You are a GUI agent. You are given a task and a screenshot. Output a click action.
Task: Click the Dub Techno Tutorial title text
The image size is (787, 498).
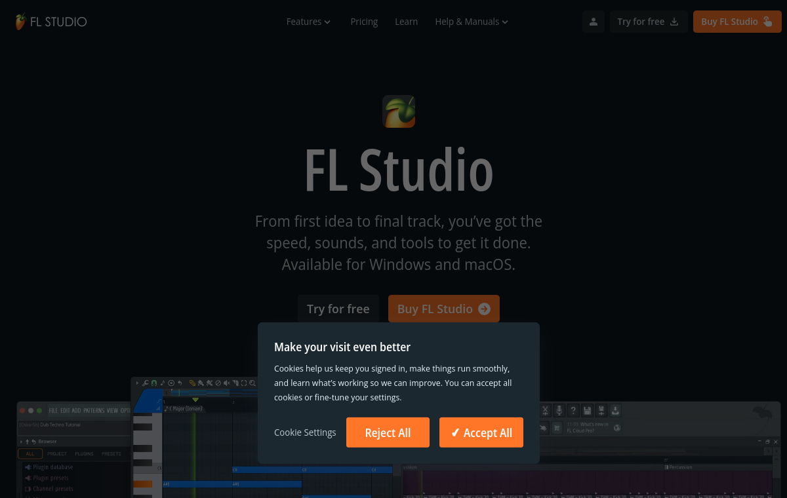pos(60,425)
